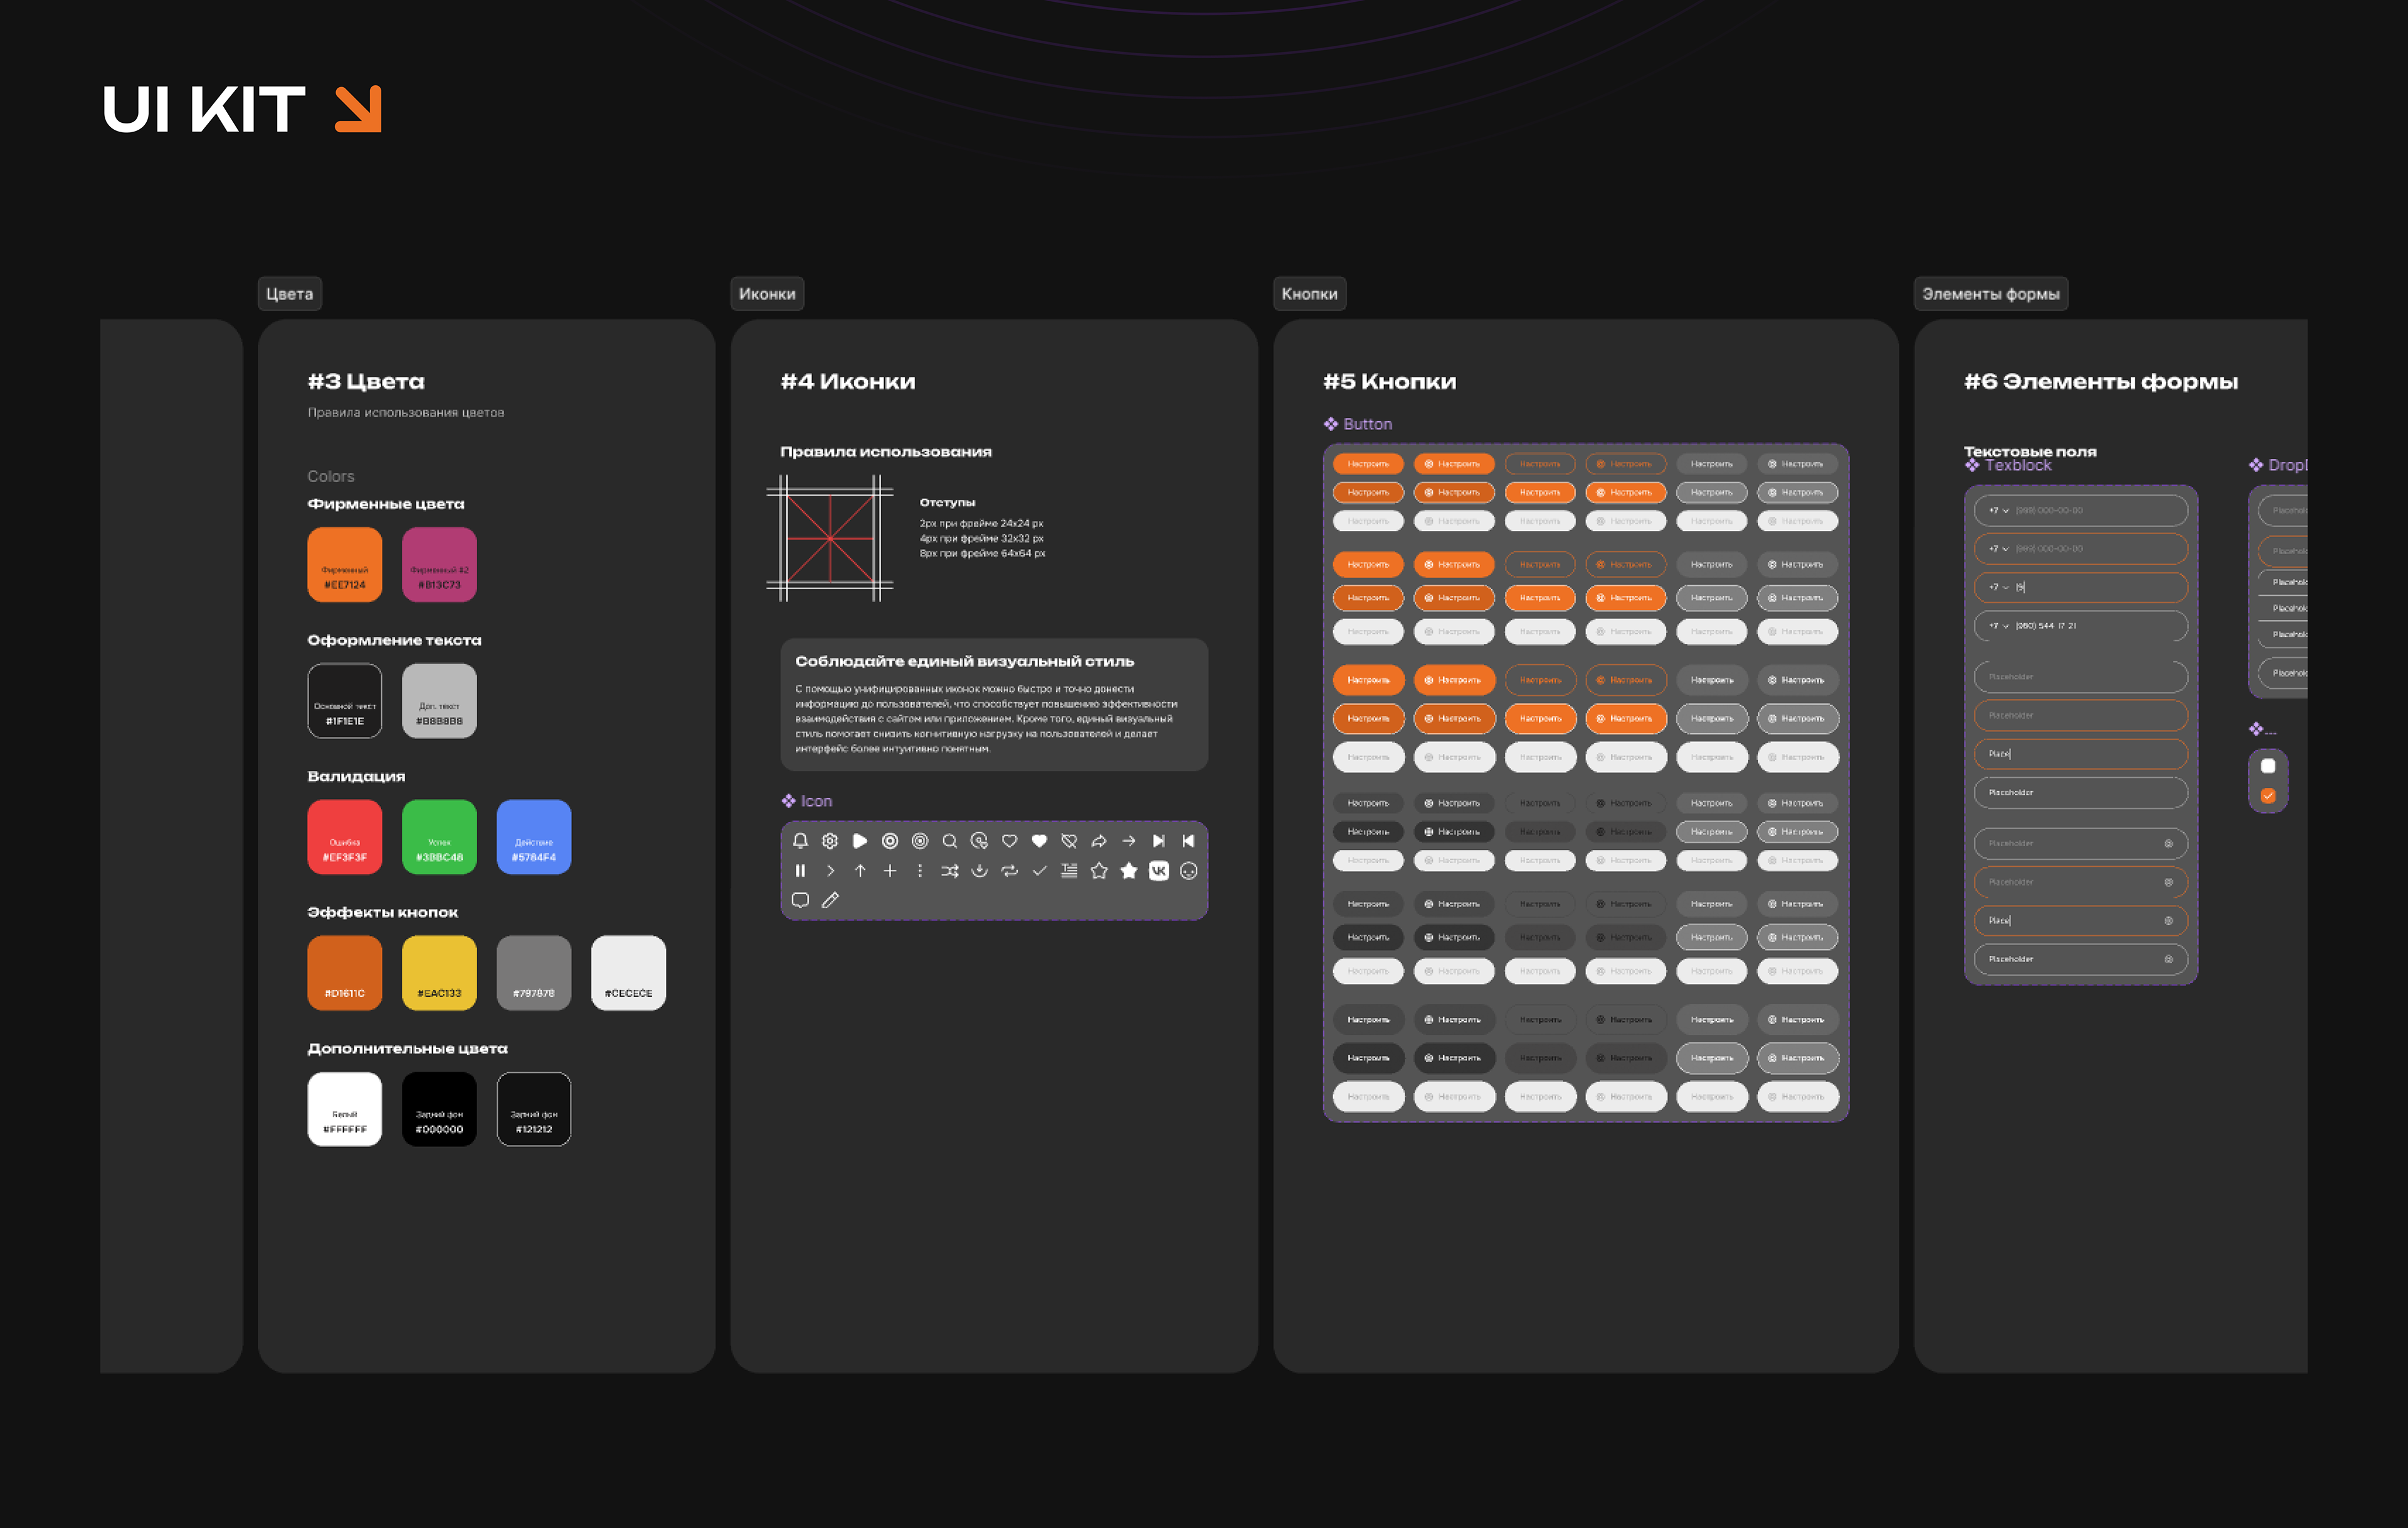Select the Иконки frame label

767,294
